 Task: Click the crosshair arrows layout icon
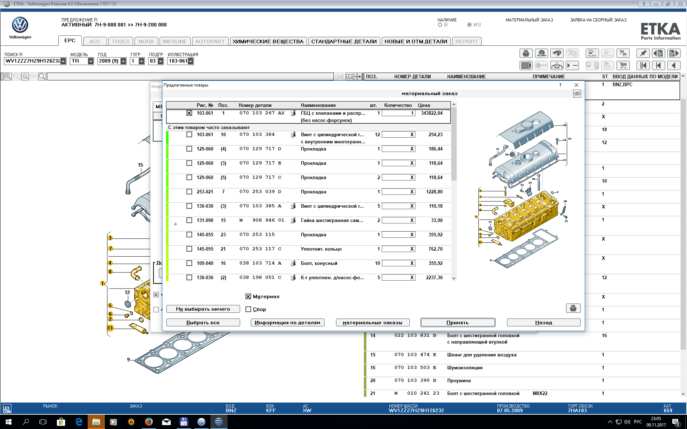point(357,77)
